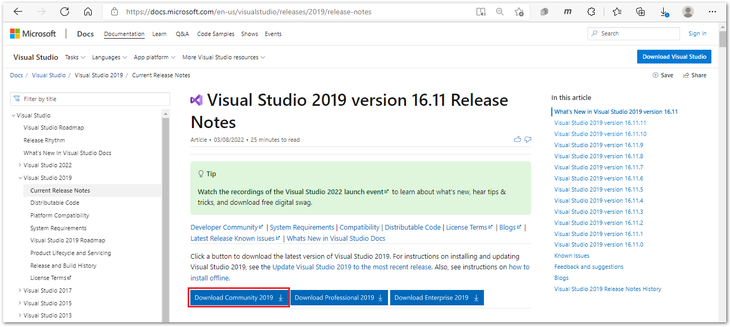Click the Filter by title field

(x=90, y=99)
